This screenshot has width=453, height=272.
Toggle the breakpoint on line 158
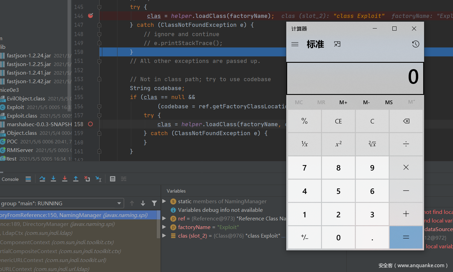[x=91, y=124]
